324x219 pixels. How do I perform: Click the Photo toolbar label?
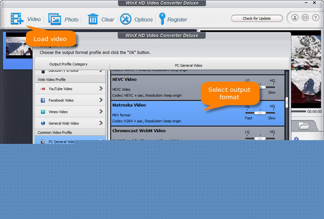tap(71, 19)
